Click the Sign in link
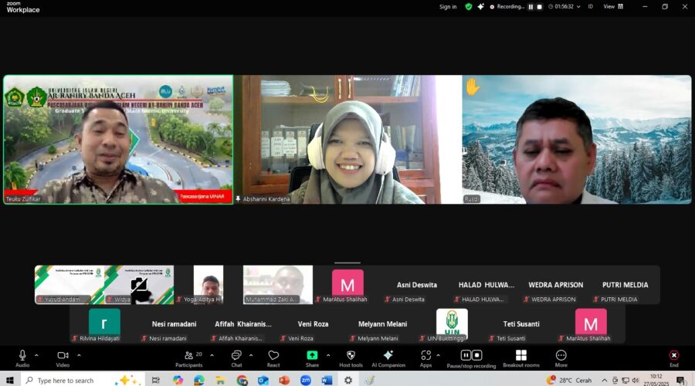695x386 pixels. click(448, 6)
